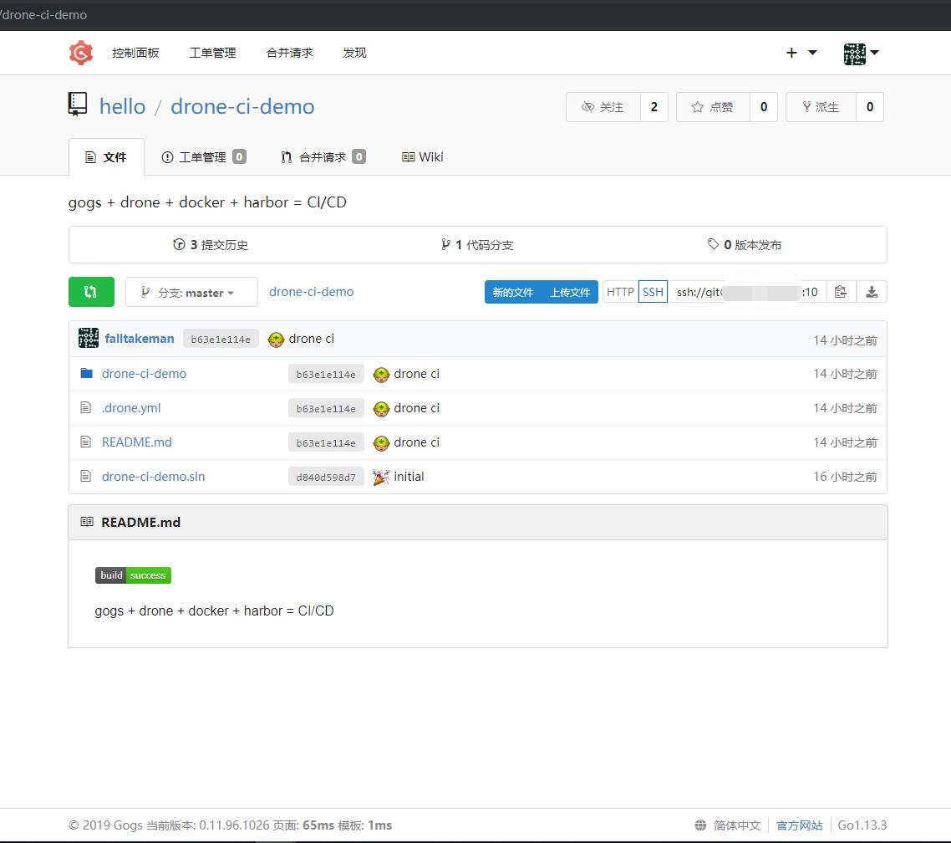Switch to the 合并请求 pull requests tab
This screenshot has height=843, width=951.
[x=323, y=157]
